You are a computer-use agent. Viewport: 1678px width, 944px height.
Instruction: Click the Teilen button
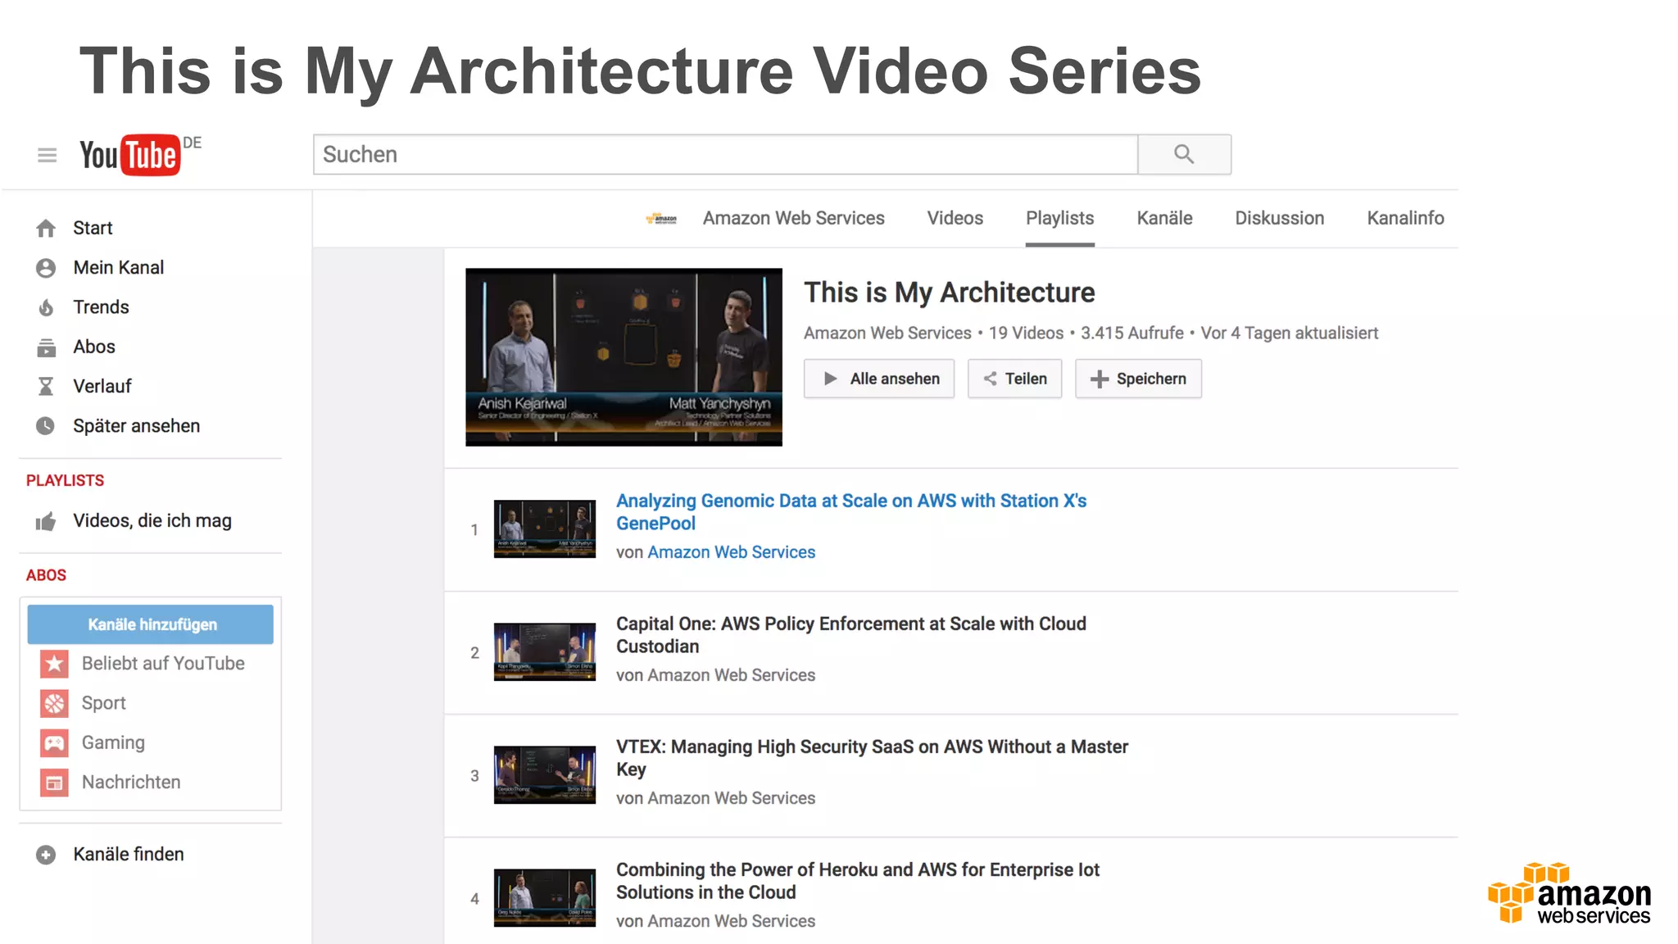1014,379
